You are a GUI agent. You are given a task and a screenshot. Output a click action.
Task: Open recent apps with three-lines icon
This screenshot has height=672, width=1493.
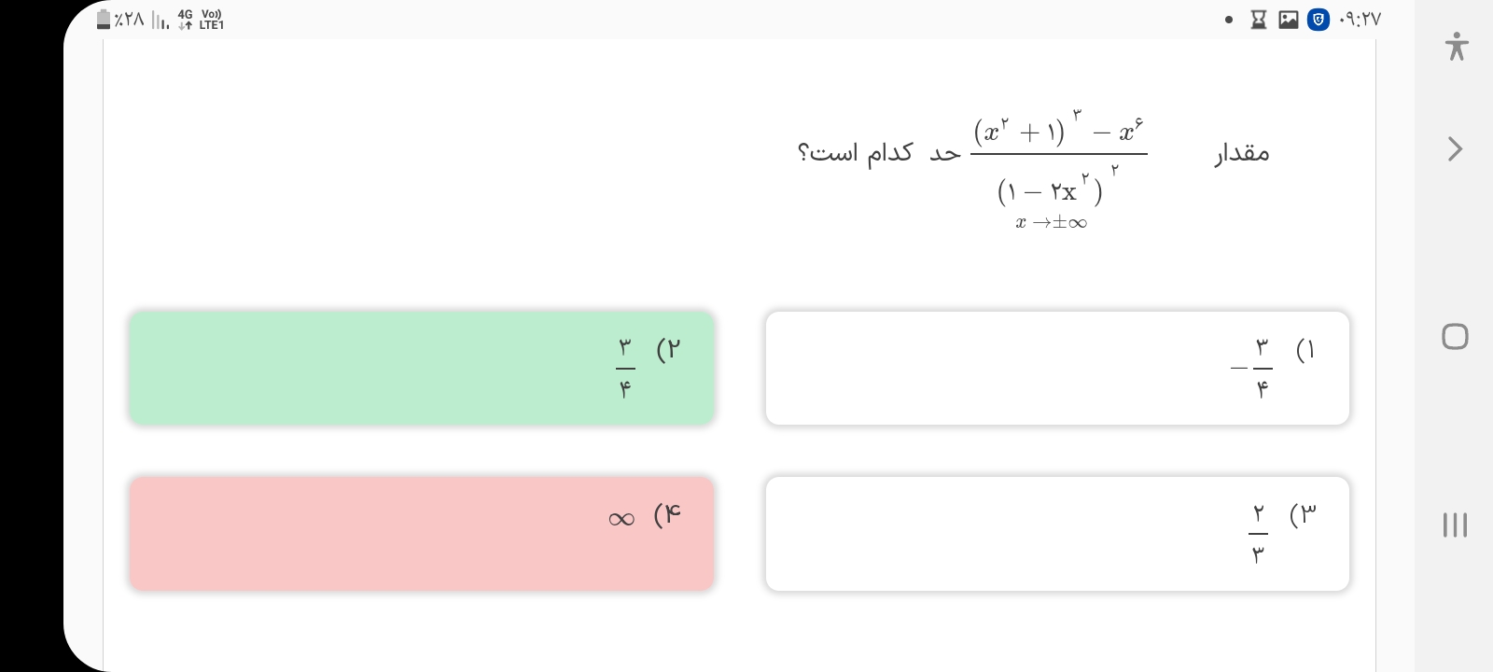(1455, 525)
